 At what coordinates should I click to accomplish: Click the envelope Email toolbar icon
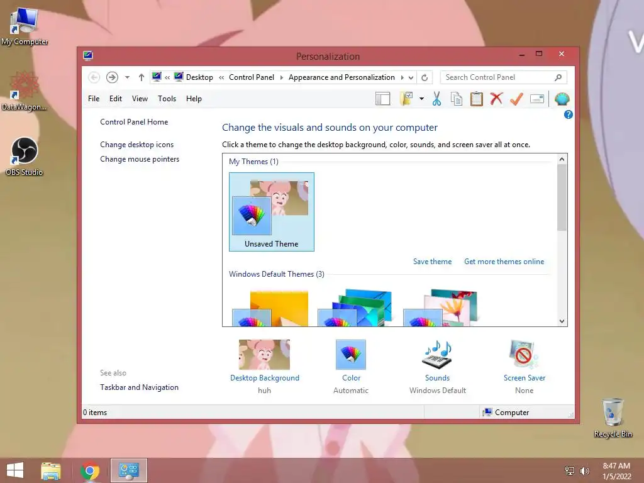point(537,99)
